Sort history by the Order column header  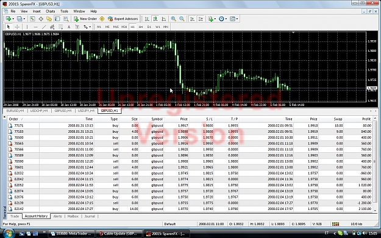point(23,119)
